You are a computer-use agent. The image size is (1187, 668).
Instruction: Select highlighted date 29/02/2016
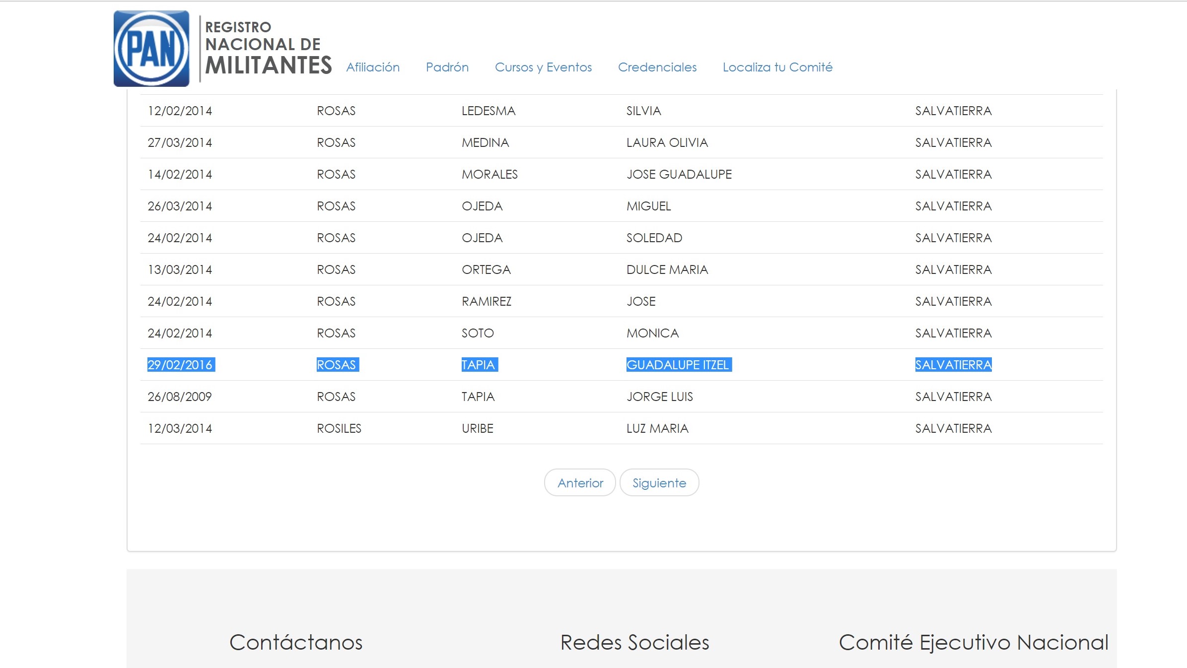point(180,365)
